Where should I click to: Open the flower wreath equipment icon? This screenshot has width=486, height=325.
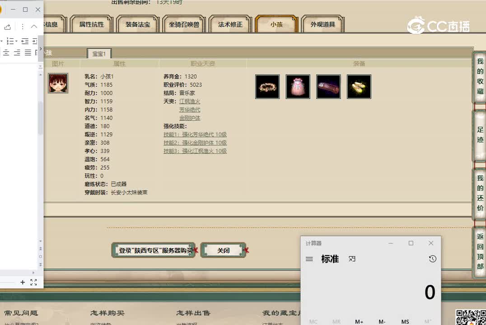(x=267, y=87)
